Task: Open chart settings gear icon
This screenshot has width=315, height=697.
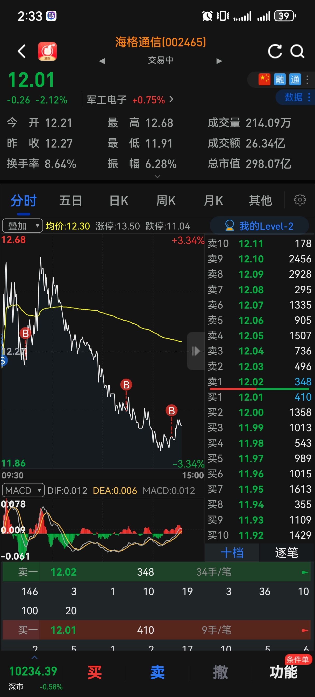Action: (x=300, y=200)
